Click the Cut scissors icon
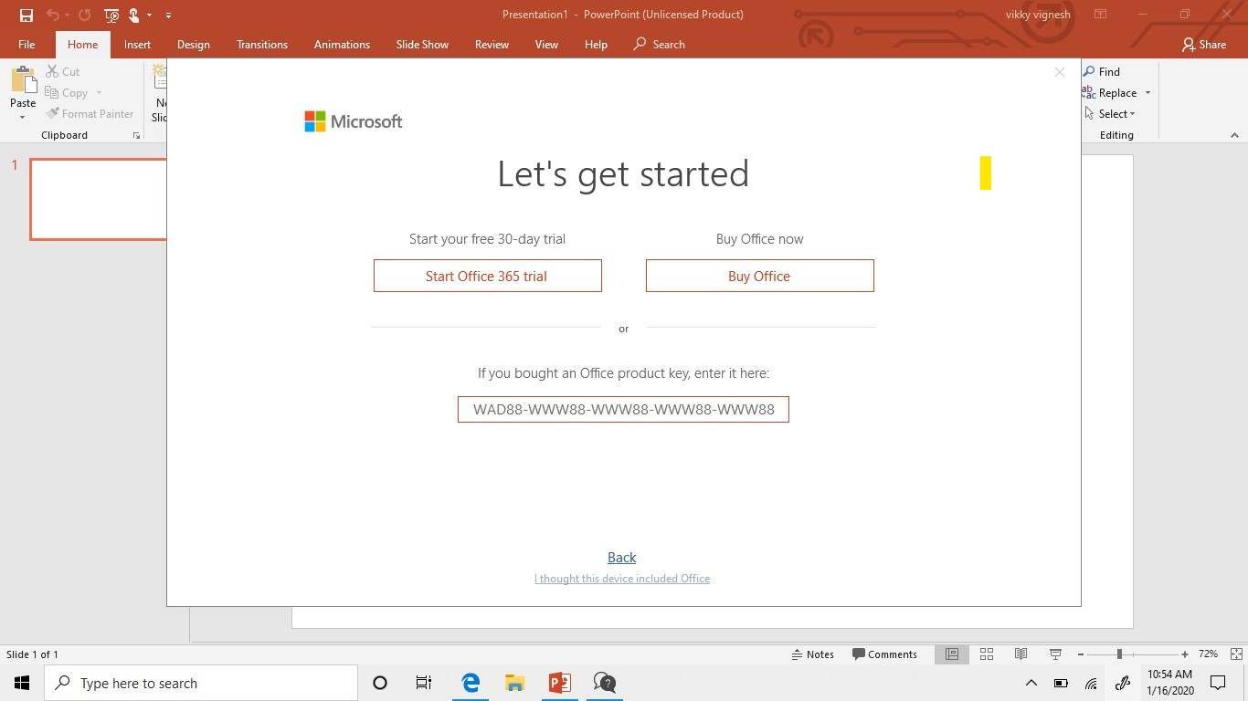 52,71
